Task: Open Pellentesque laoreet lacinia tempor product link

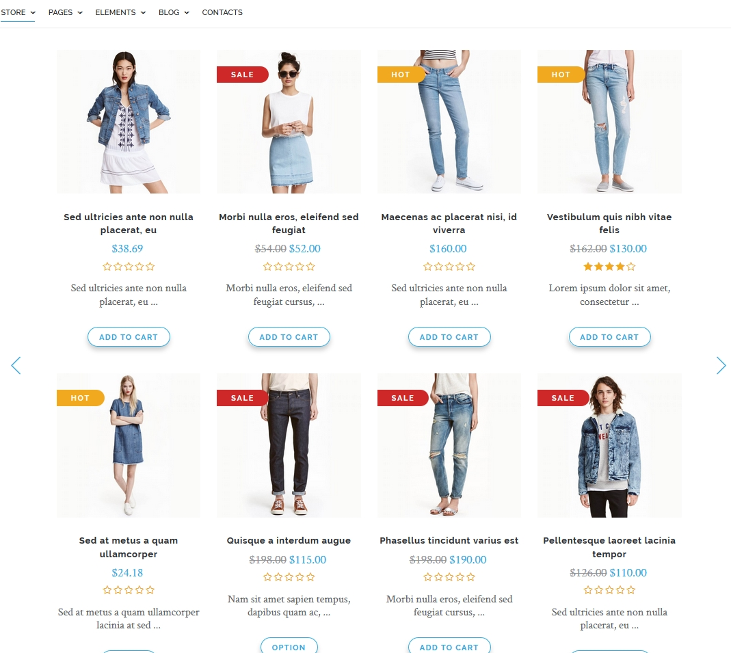Action: tap(609, 547)
